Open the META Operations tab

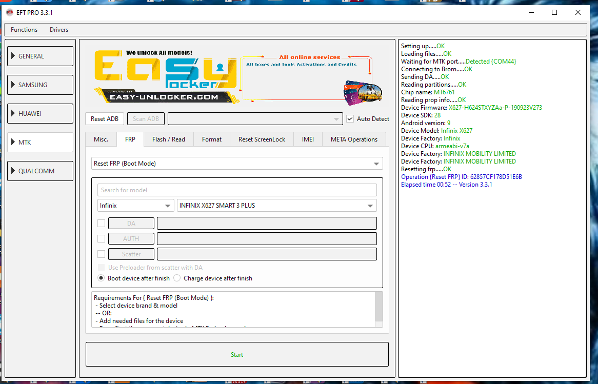[354, 139]
